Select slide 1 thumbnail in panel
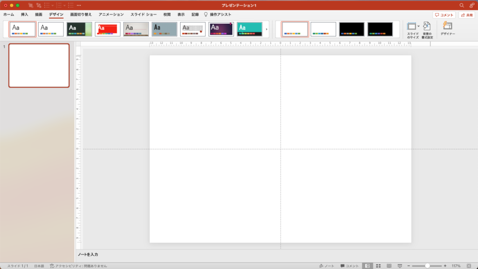 (39, 66)
